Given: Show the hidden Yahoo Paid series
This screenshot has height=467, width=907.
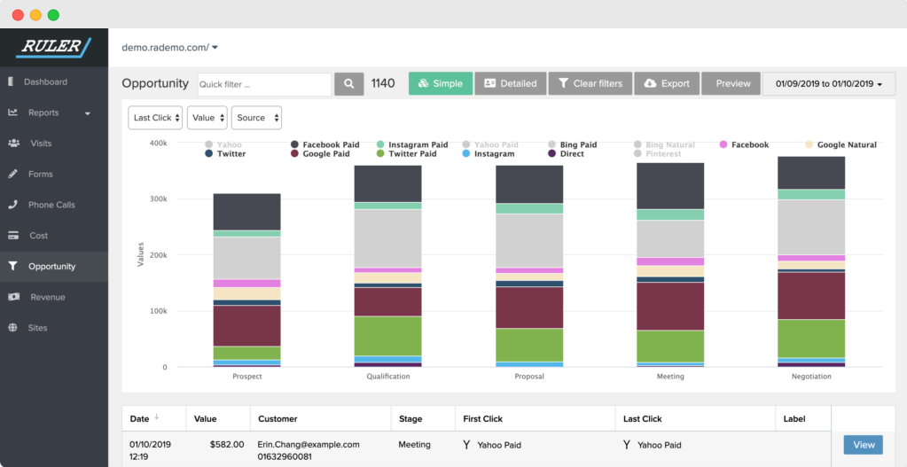Looking at the screenshot, I should pyautogui.click(x=495, y=144).
